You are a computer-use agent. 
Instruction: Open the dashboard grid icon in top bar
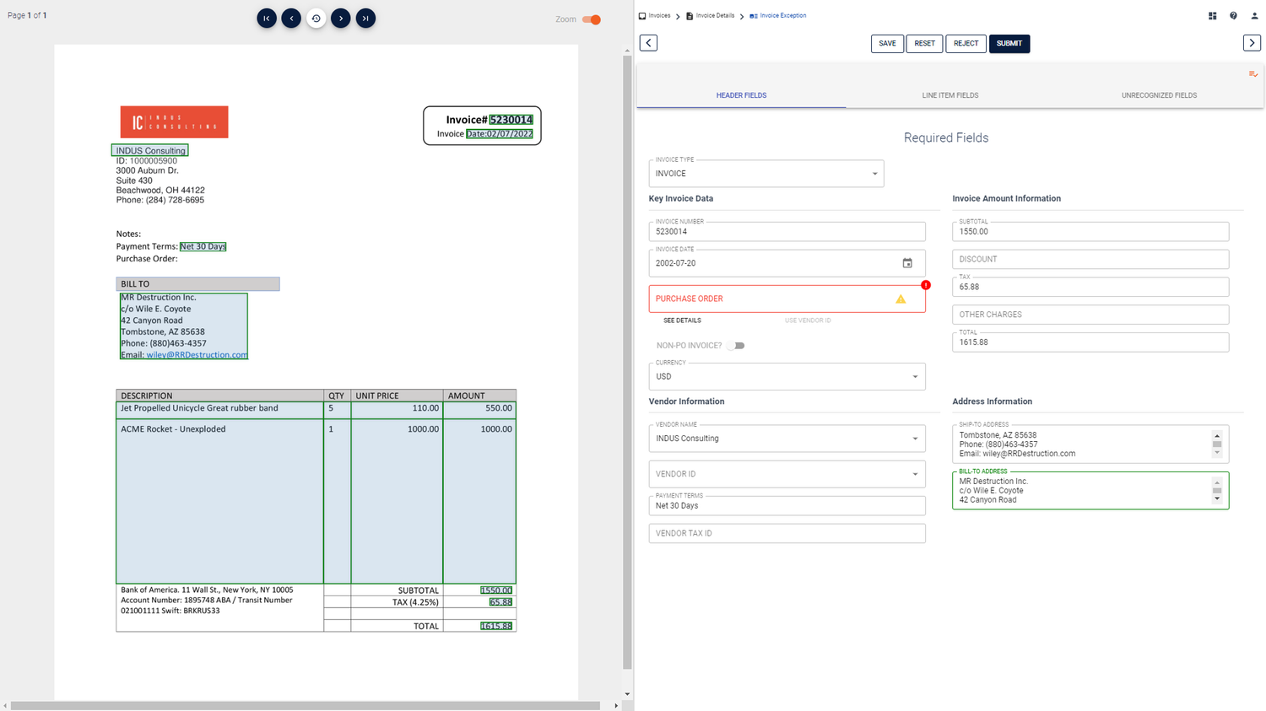click(x=1213, y=15)
